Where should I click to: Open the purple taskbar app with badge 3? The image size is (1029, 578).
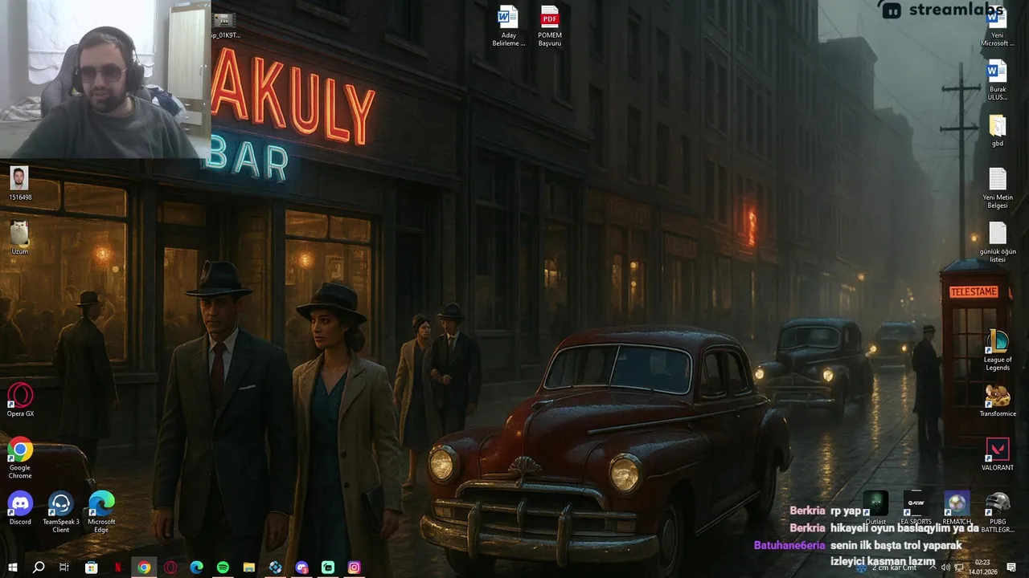[x=301, y=568]
